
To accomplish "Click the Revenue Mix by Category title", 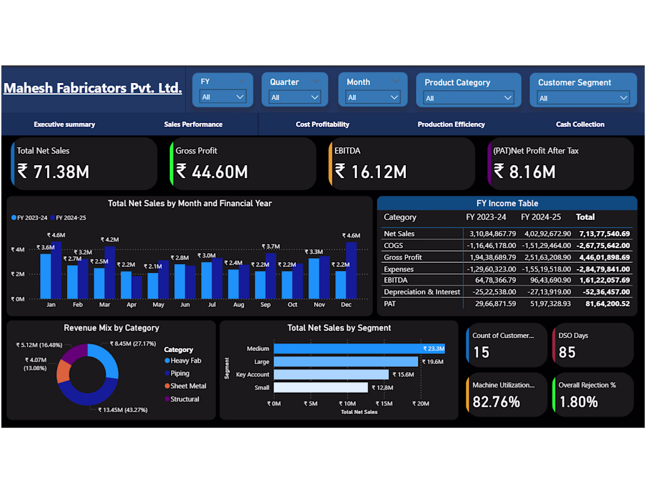I will [x=111, y=328].
